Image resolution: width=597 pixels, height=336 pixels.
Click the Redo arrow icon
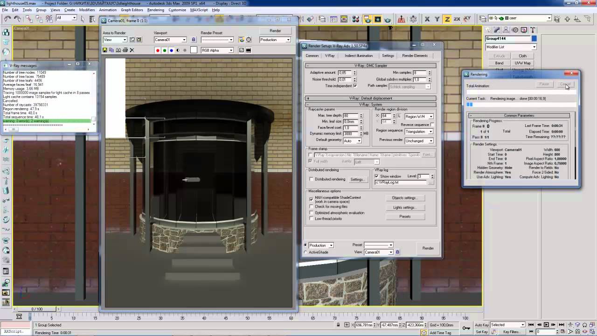[17, 19]
